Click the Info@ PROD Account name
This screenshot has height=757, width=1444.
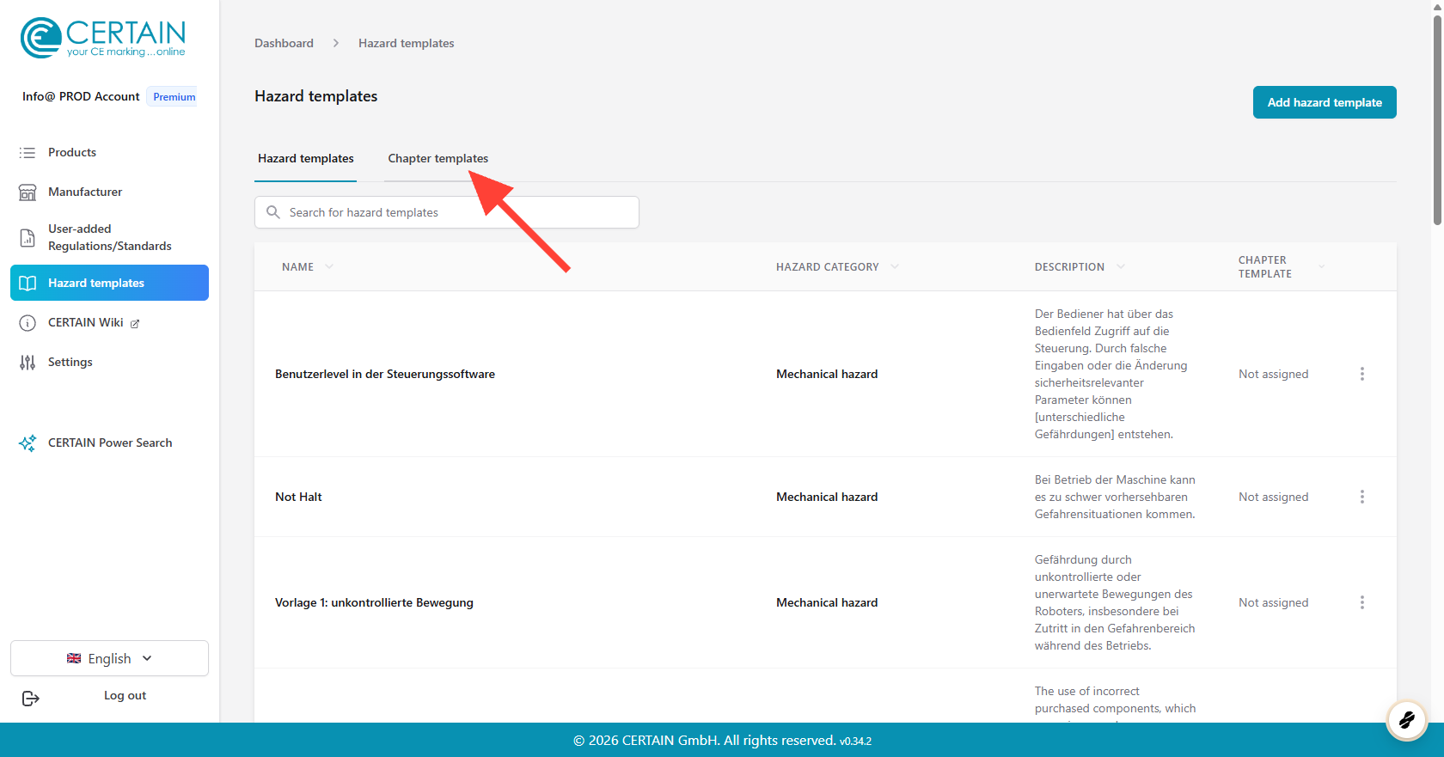click(x=81, y=96)
